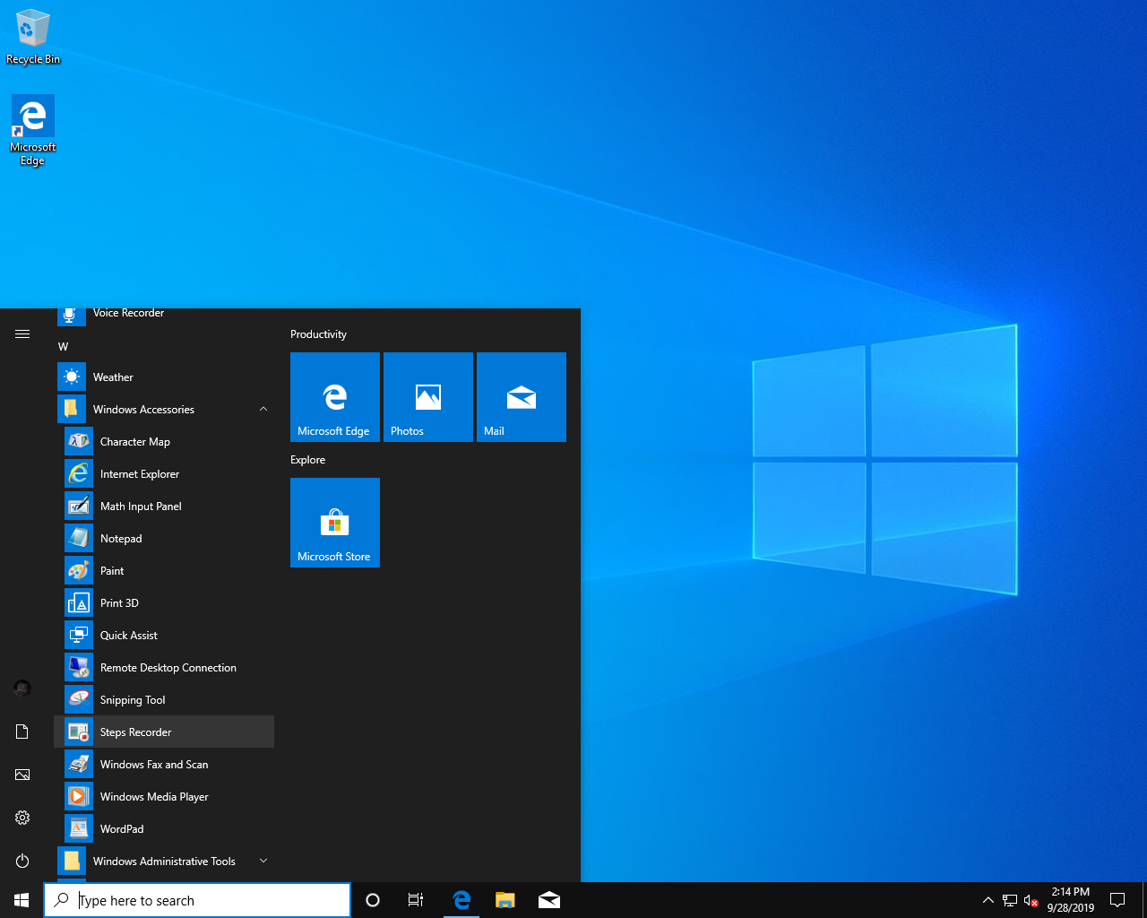This screenshot has height=918, width=1147.
Task: Click the Explore group title
Action: (x=308, y=460)
